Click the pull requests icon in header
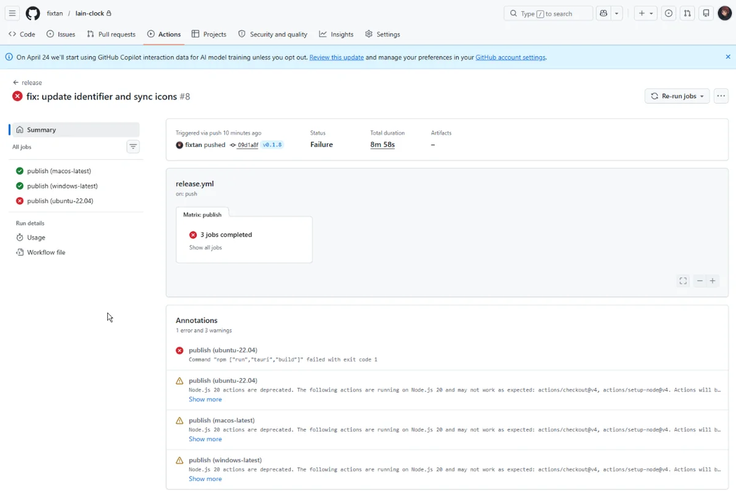Image resolution: width=736 pixels, height=495 pixels. tap(688, 13)
